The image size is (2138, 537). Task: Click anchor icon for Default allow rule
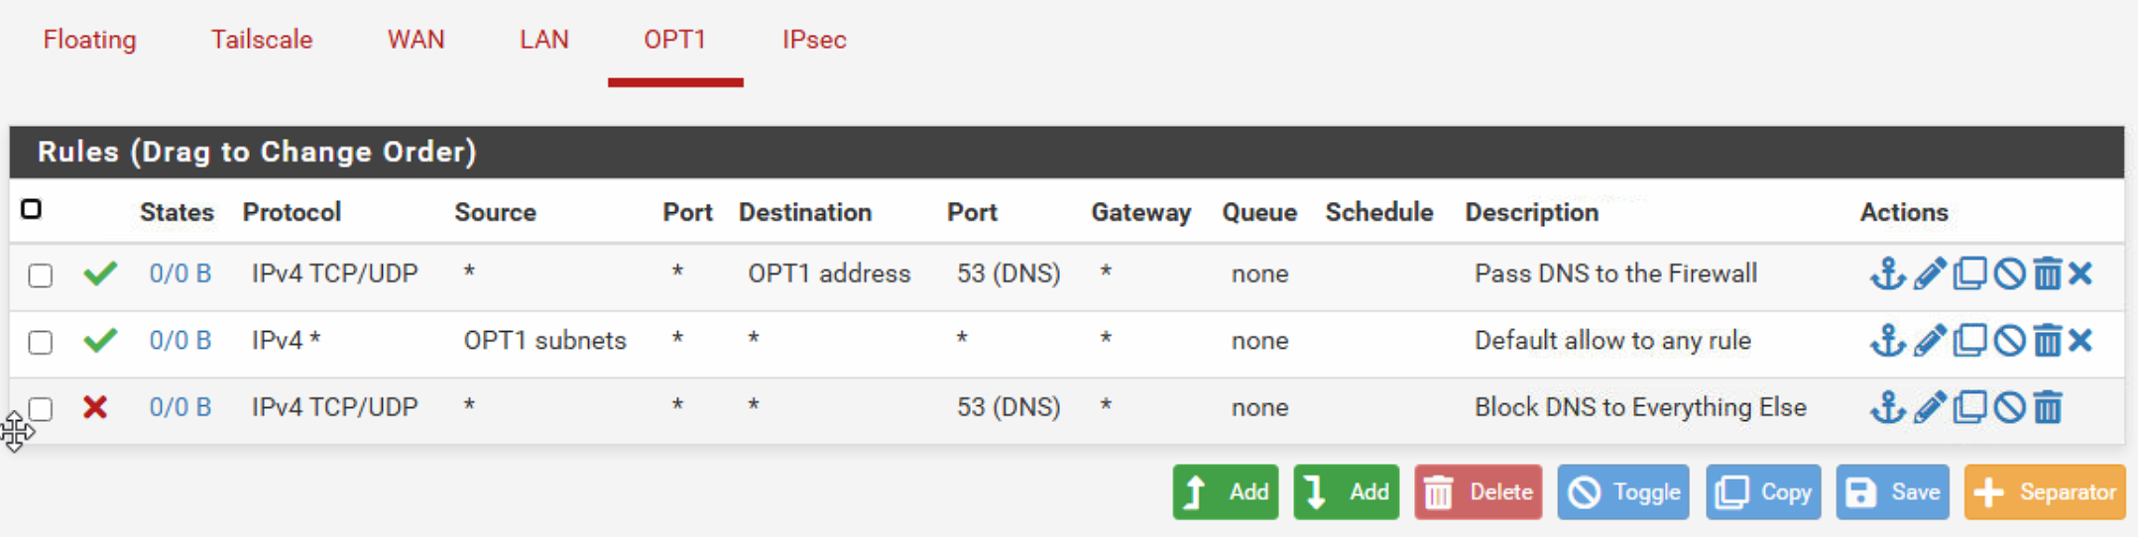coord(1887,341)
